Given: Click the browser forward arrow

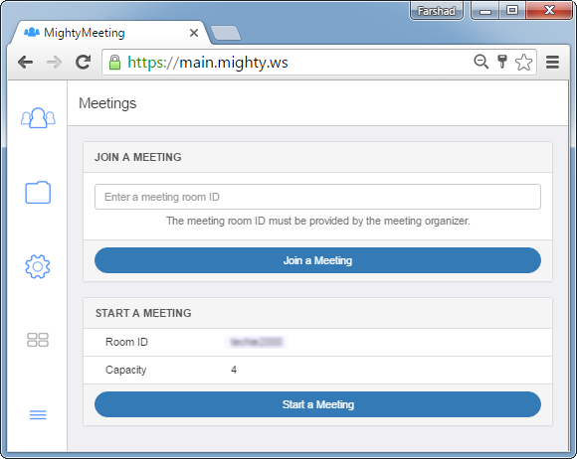Looking at the screenshot, I should (55, 63).
